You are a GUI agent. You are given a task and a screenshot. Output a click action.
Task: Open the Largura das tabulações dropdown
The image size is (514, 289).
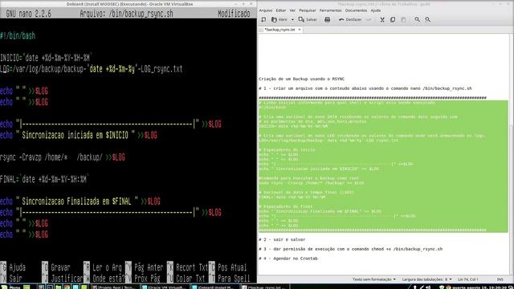click(x=426, y=279)
